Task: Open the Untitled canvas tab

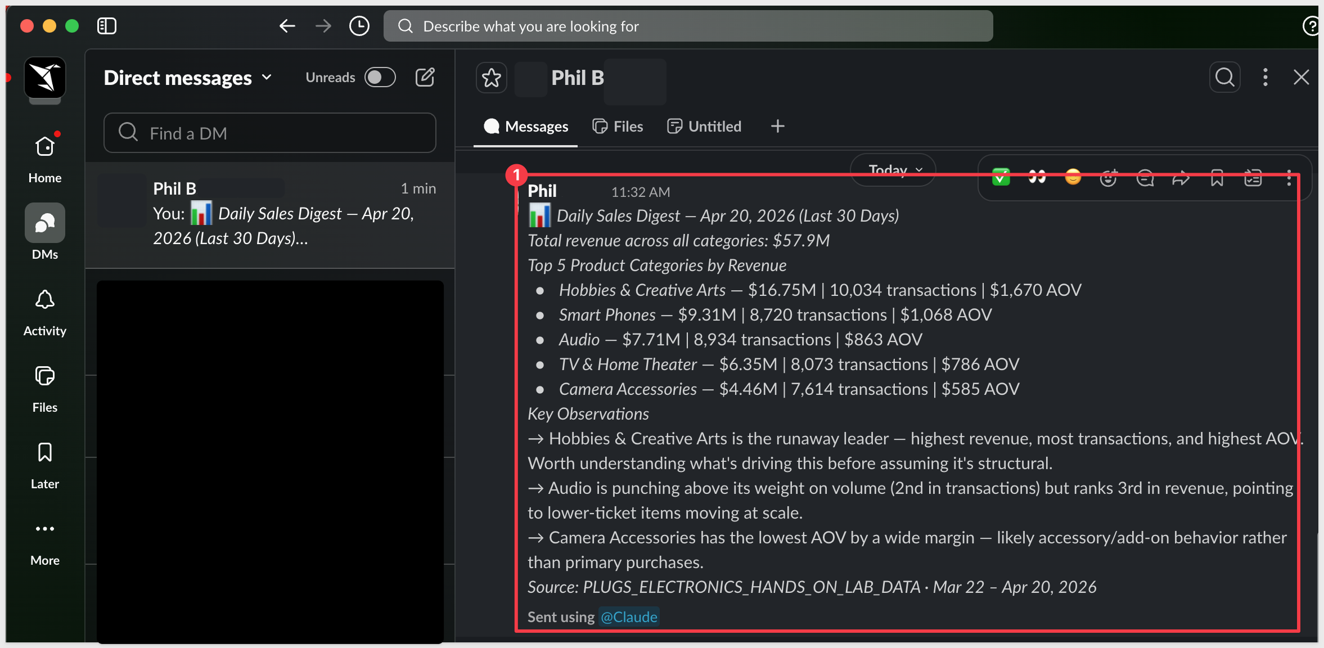Action: 704,127
